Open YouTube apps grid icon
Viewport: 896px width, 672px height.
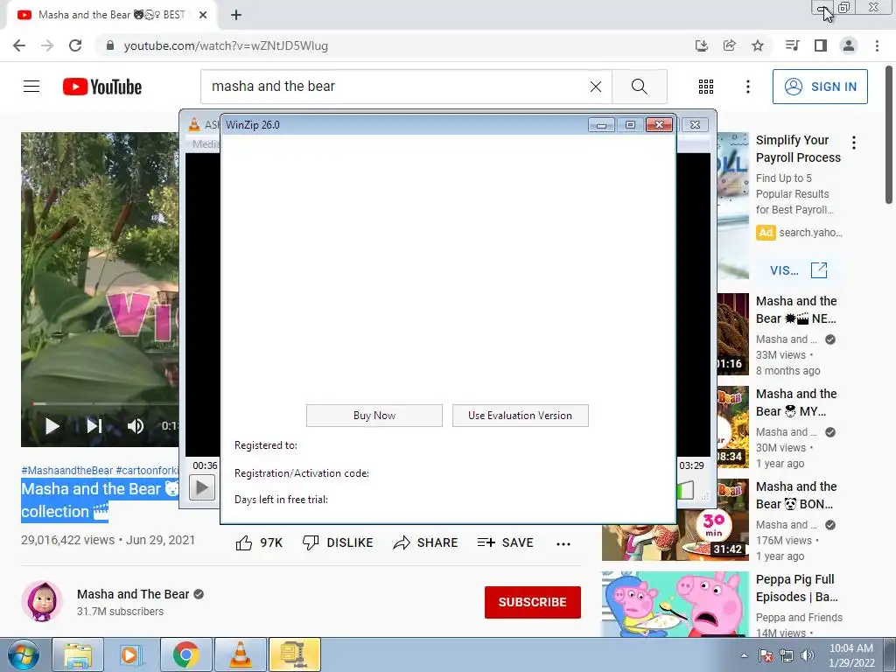tap(706, 87)
